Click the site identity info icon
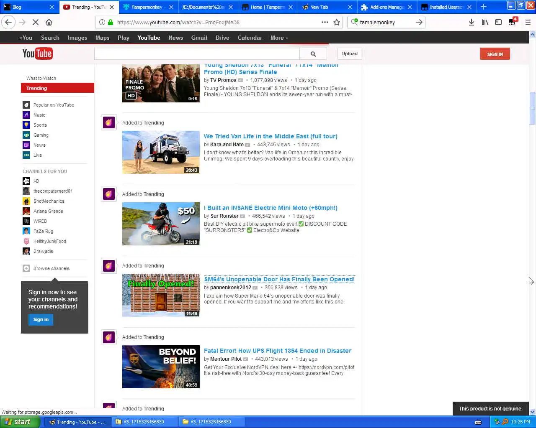Image resolution: width=536 pixels, height=428 pixels. 102,22
